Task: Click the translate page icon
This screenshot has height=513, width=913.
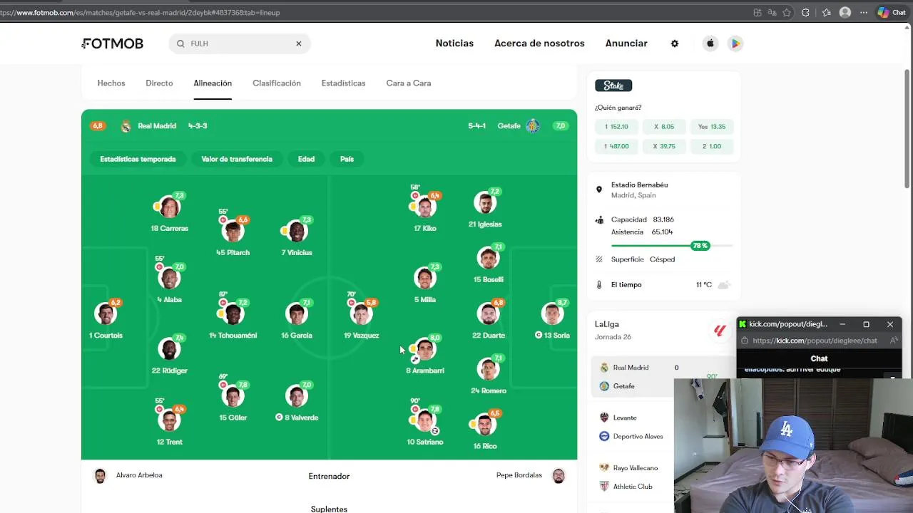Action: (x=772, y=12)
